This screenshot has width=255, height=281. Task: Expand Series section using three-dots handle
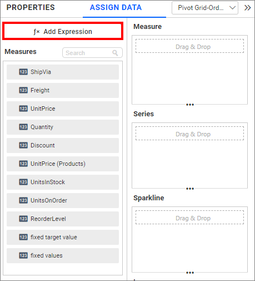tap(190, 189)
